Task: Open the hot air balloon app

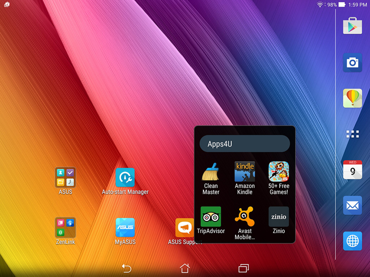Action: coord(352,98)
